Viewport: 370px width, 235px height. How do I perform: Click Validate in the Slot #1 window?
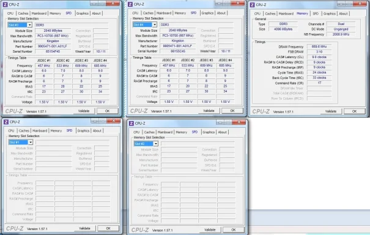(85, 228)
